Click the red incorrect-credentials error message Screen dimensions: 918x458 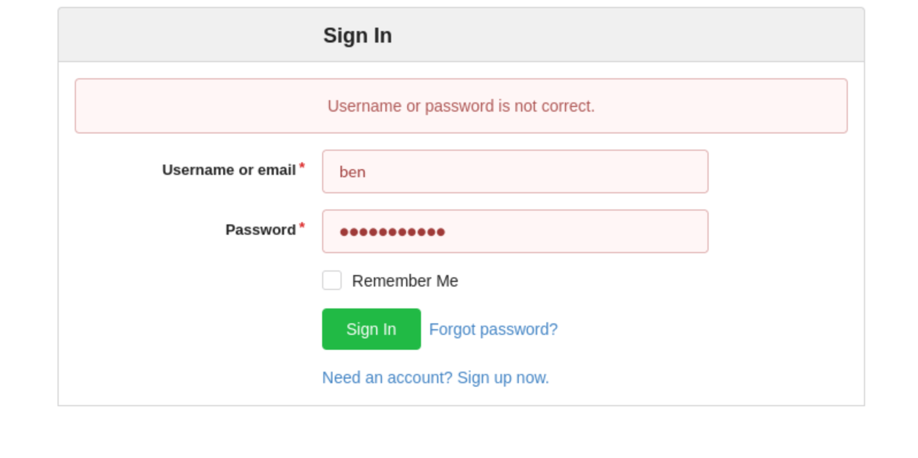tap(461, 106)
